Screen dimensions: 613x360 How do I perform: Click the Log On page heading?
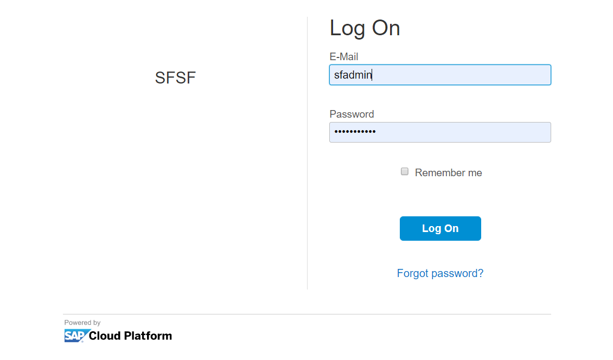(x=365, y=28)
